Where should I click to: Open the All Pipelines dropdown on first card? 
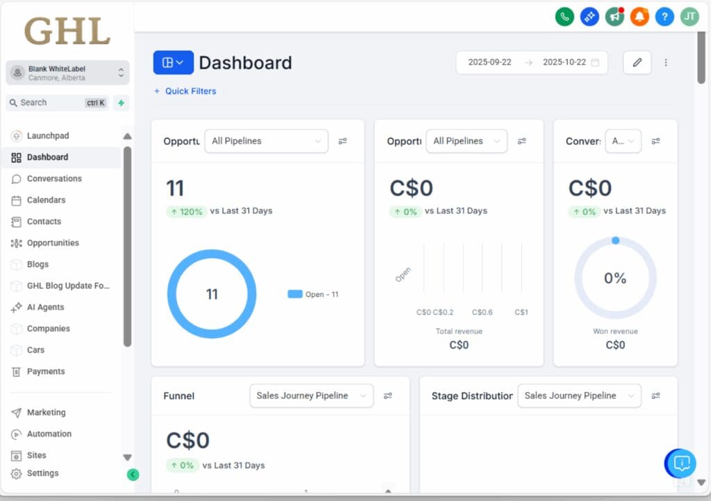point(266,141)
